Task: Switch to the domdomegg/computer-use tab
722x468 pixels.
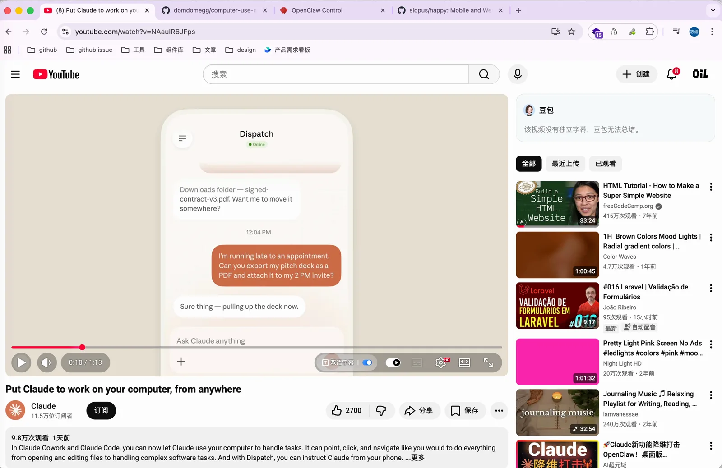Action: (x=214, y=10)
